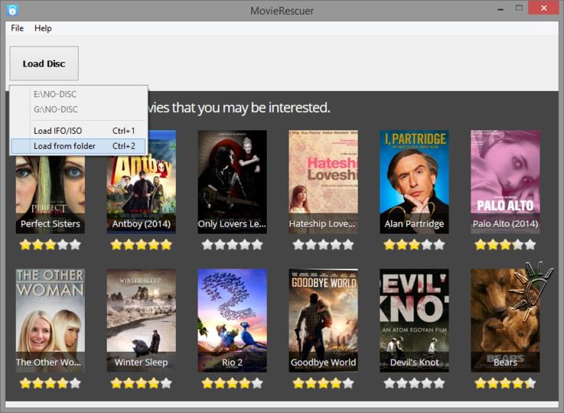Click the Load Disc button
The width and height of the screenshot is (564, 413).
(x=44, y=63)
